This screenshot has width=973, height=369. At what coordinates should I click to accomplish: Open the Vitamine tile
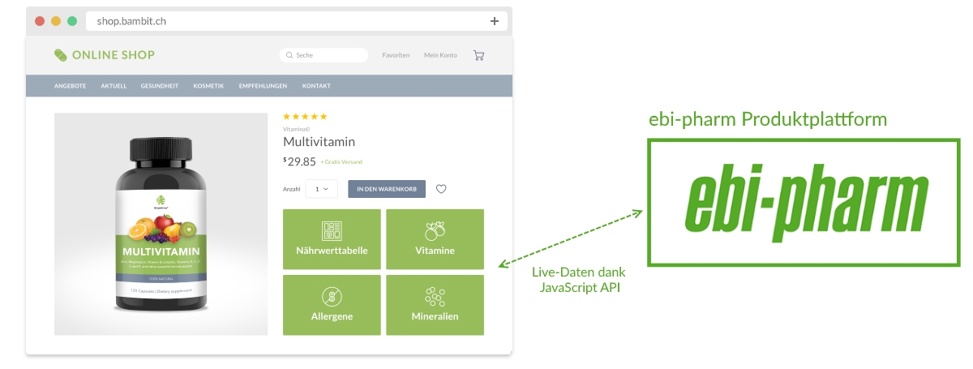point(435,239)
